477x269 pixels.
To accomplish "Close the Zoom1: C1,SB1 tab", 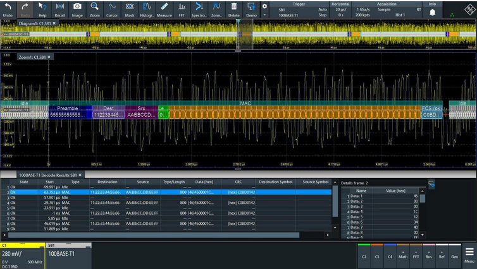I will pos(49,57).
